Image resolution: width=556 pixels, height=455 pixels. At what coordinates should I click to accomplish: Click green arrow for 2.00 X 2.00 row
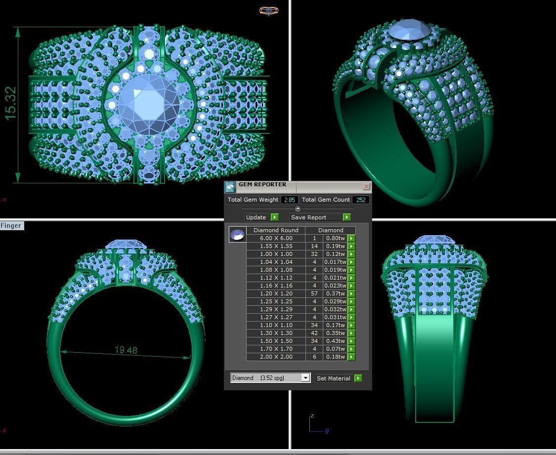[351, 357]
